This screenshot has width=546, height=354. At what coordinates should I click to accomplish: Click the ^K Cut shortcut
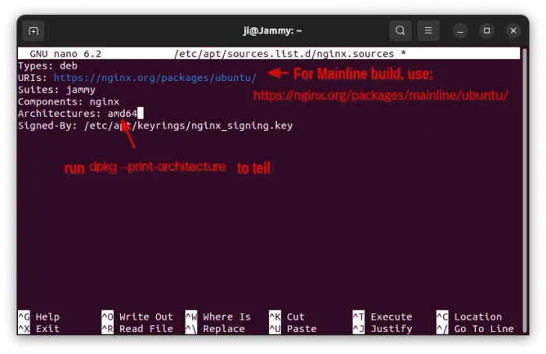[x=287, y=317]
